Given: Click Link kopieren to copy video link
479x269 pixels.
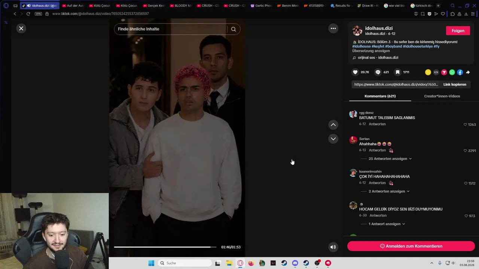Looking at the screenshot, I should pos(455,84).
